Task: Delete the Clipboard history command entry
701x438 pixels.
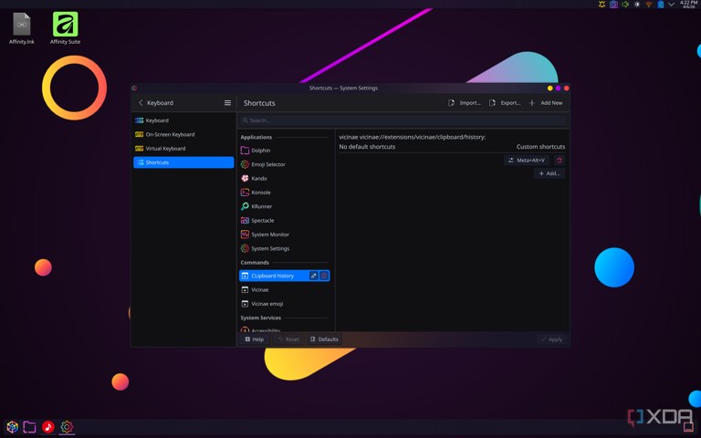Action: [324, 276]
